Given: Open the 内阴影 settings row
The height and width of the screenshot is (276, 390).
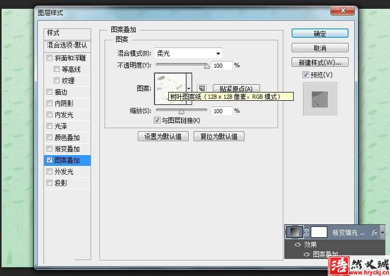Looking at the screenshot, I should tap(67, 103).
